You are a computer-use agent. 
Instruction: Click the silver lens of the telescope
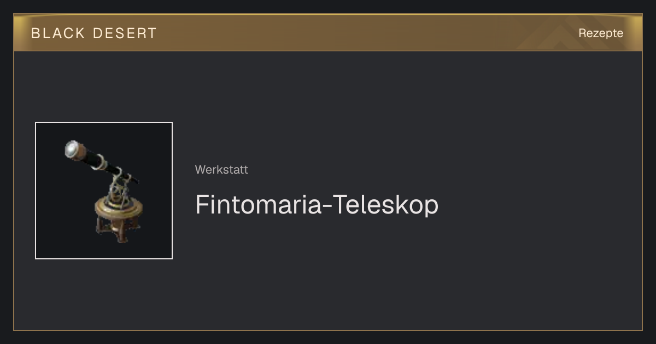click(x=72, y=147)
